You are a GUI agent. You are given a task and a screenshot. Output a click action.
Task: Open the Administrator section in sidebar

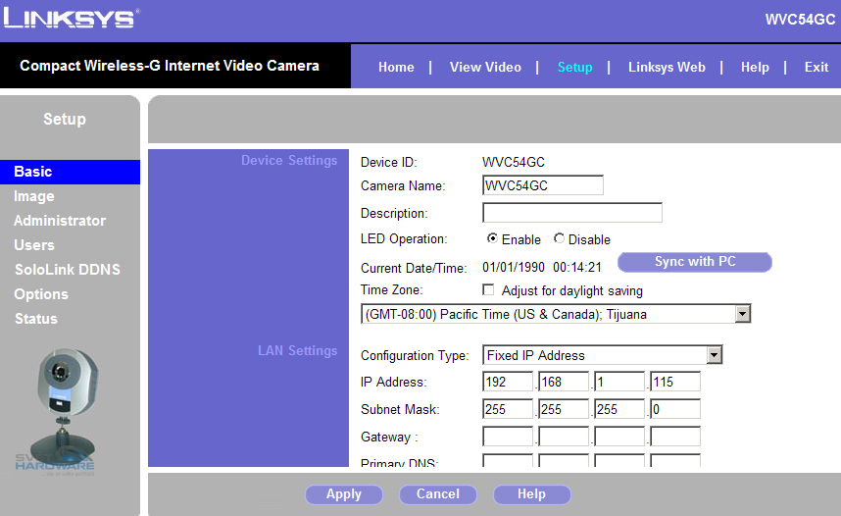60,221
